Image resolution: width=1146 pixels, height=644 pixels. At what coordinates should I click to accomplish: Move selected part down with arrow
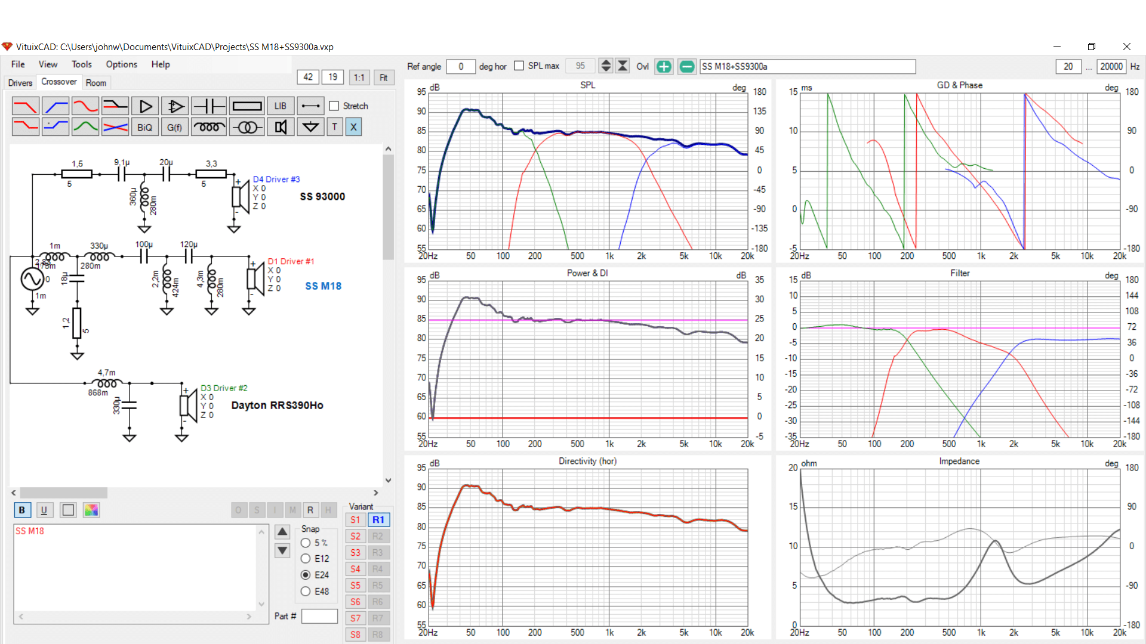click(282, 550)
